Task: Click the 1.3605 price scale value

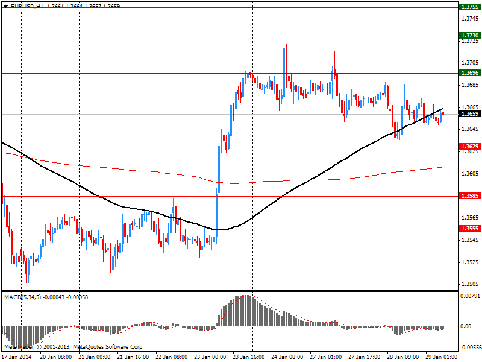Action: 471,174
